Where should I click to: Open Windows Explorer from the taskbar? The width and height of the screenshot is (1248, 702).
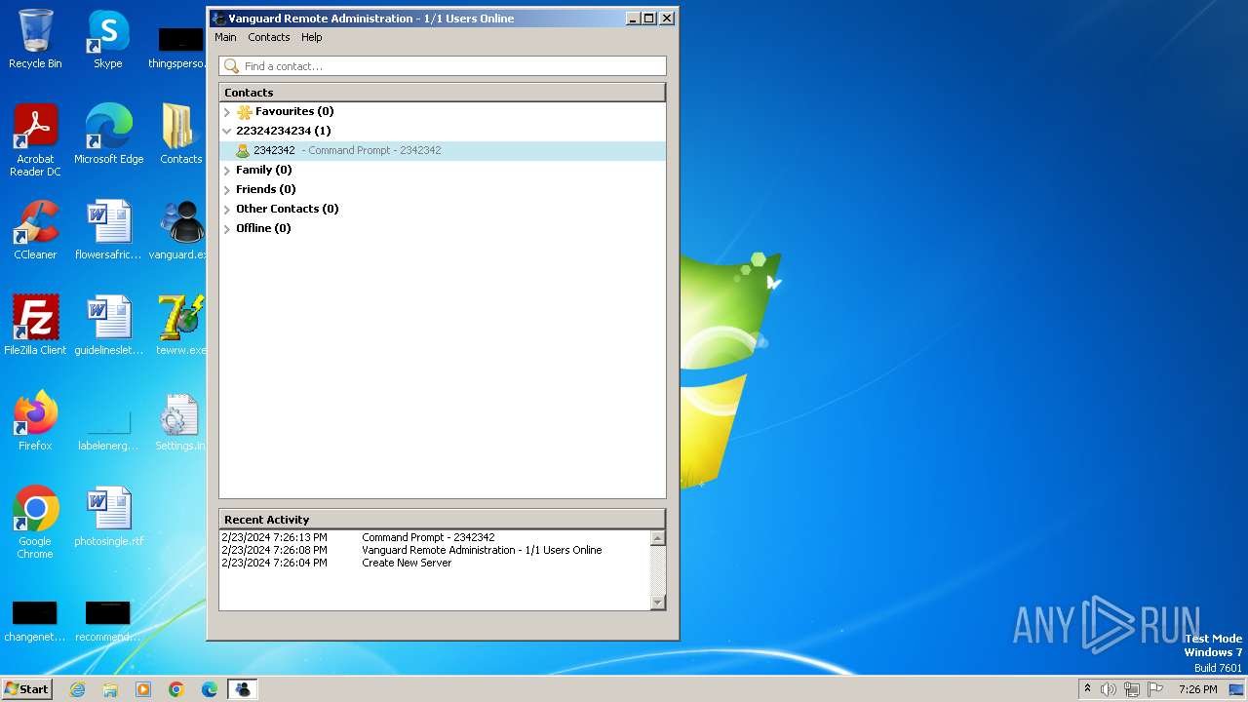coord(110,689)
